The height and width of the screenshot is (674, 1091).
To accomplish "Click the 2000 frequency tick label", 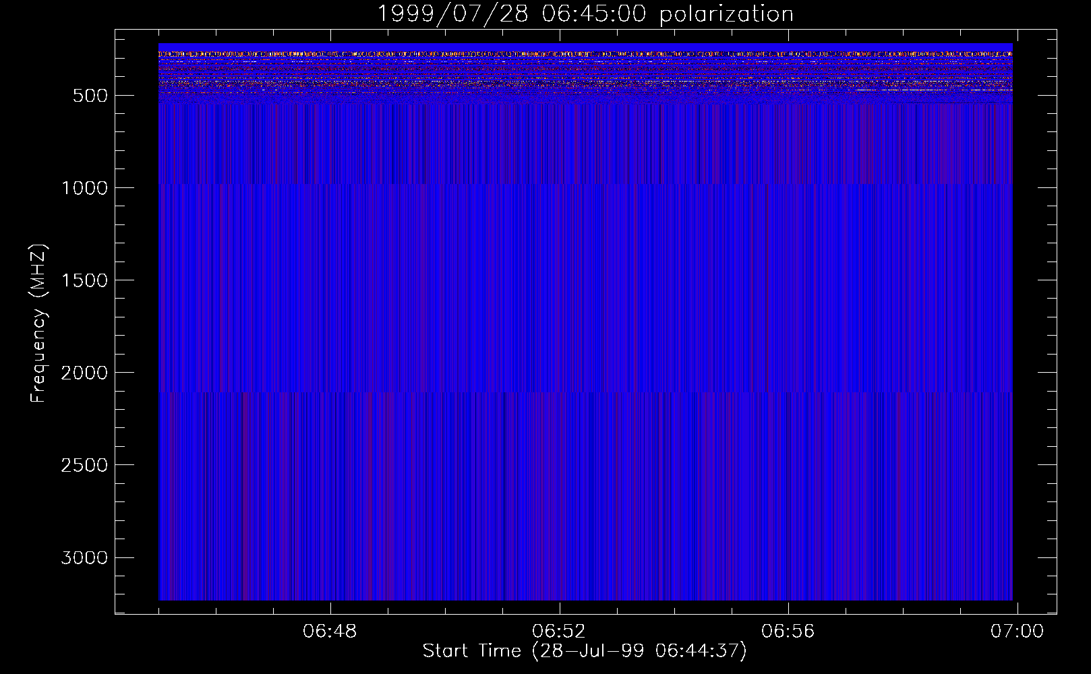I will [84, 373].
